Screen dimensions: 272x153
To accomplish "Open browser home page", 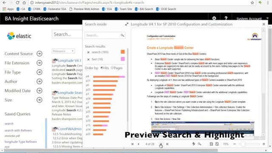I will [24, 3].
